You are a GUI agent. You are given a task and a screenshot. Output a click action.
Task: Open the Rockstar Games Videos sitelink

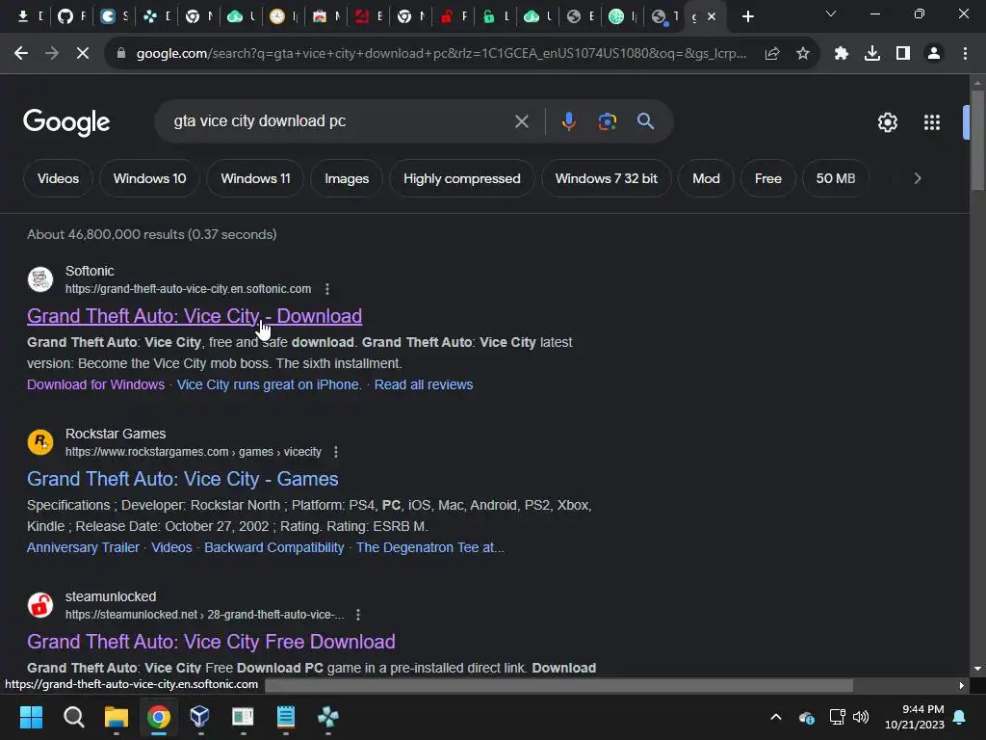pyautogui.click(x=171, y=547)
